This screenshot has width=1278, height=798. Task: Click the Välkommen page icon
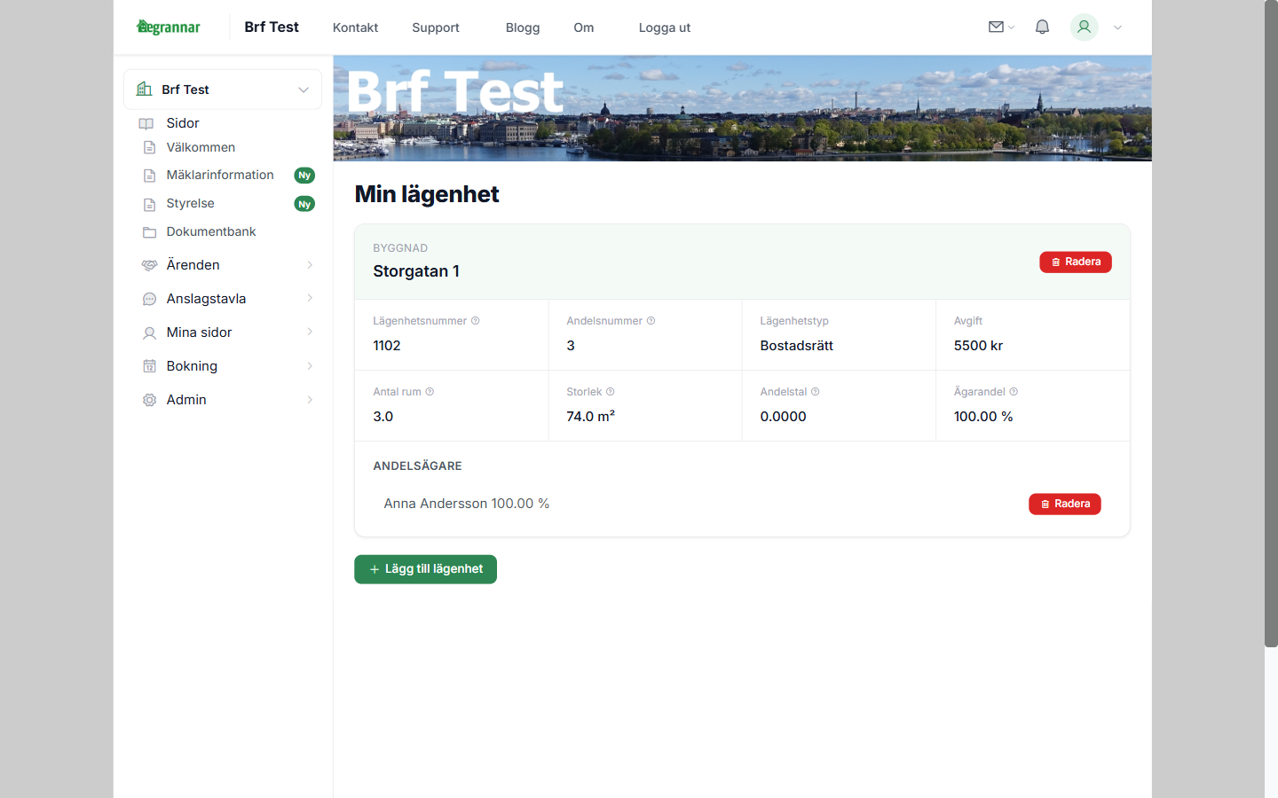[149, 147]
